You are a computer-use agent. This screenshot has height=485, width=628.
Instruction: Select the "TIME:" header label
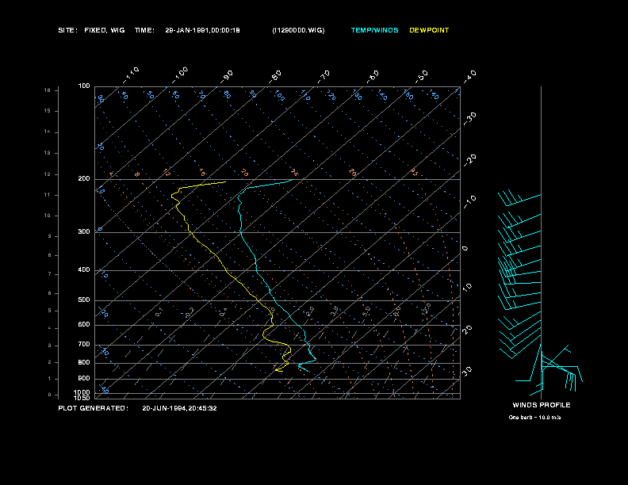tap(144, 30)
